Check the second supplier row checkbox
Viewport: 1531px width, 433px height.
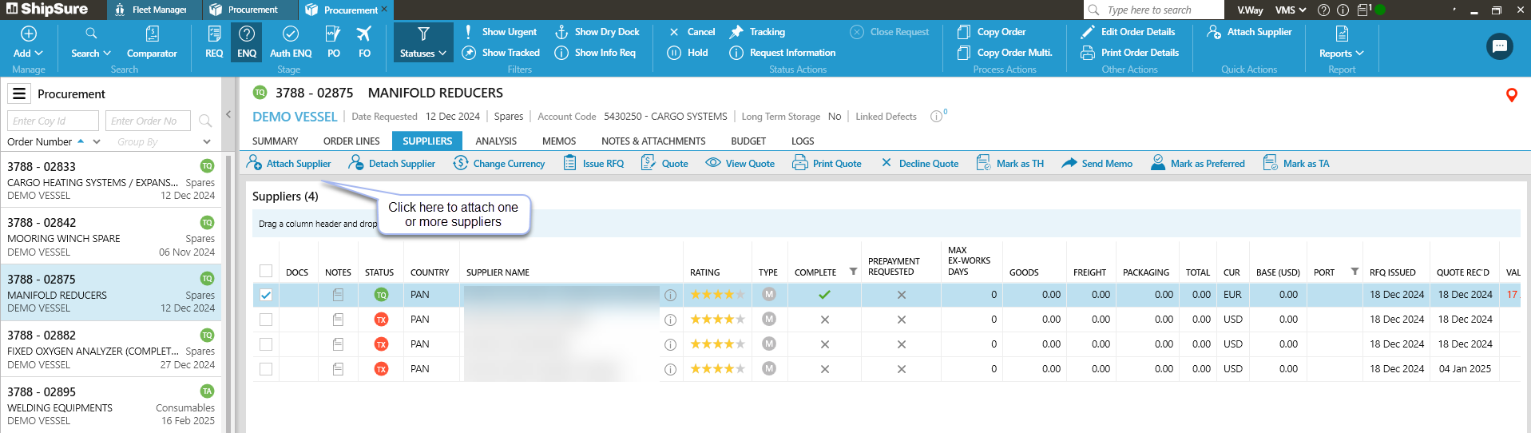pos(266,320)
